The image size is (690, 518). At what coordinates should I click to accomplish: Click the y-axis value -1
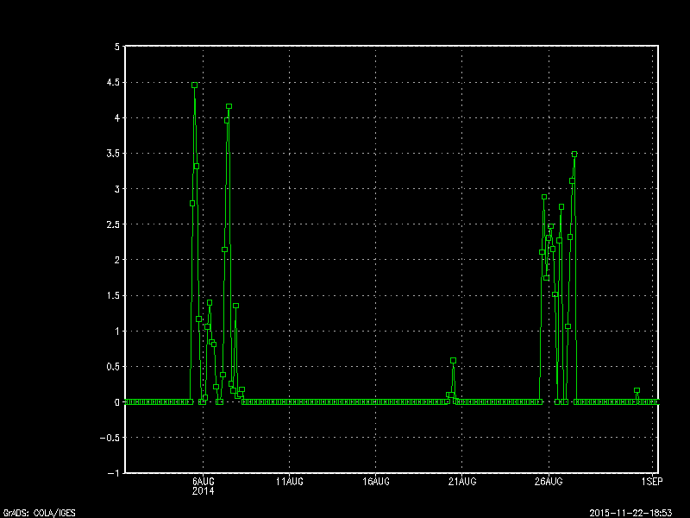pyautogui.click(x=114, y=473)
